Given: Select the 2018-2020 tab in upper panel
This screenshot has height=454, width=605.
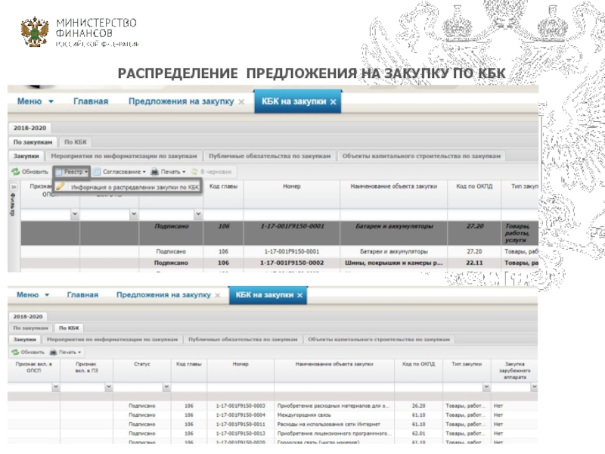Looking at the screenshot, I should pyautogui.click(x=29, y=128).
